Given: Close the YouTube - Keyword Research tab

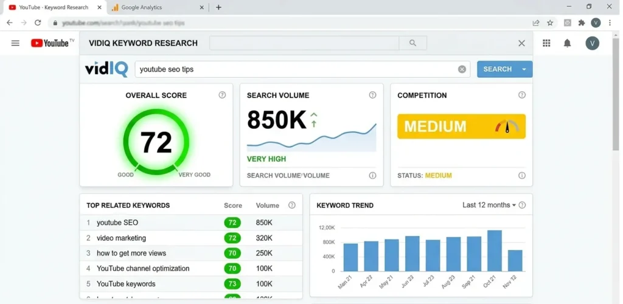Looking at the screenshot, I should click(x=99, y=7).
